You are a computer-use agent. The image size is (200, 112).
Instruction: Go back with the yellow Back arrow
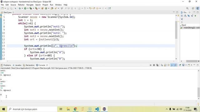click(x=97, y=8)
